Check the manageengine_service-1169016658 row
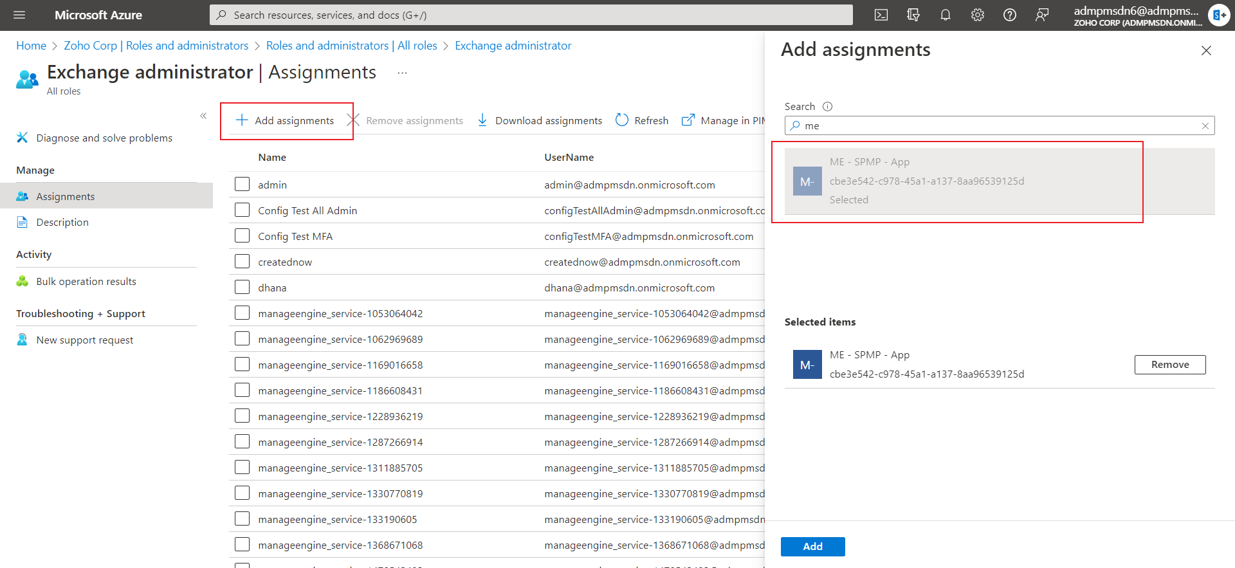Image resolution: width=1235 pixels, height=568 pixels. coord(242,365)
